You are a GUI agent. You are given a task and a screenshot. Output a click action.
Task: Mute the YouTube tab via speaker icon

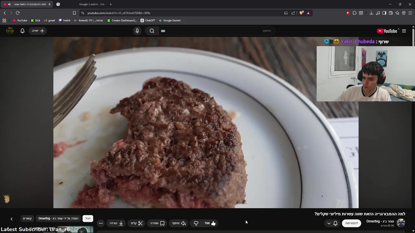[x=9, y=4]
